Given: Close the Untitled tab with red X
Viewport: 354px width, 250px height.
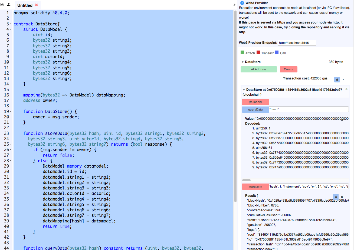Looking at the screenshot, I should 36,5.
